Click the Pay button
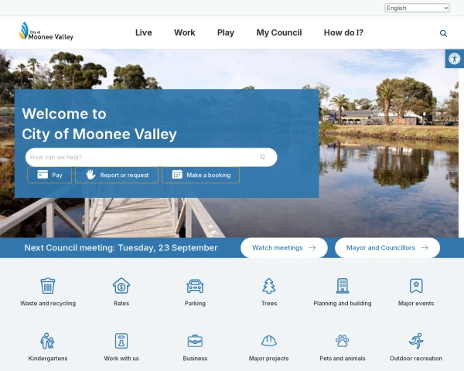 [49, 175]
